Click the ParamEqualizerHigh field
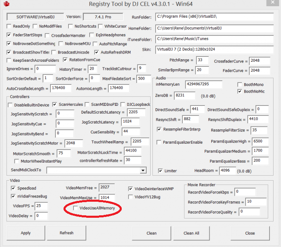Image resolution: width=281 pixels, height=247 pixels. (260, 142)
